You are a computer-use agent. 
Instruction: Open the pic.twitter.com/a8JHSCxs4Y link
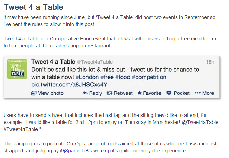tap(69, 85)
